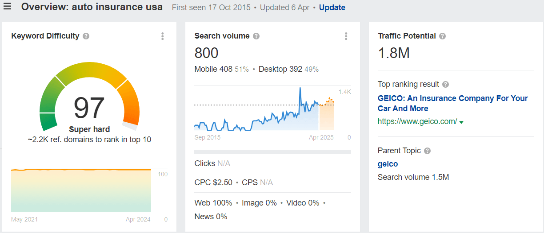The image size is (544, 233).
Task: Open Search volume card options menu
Action: tap(346, 36)
